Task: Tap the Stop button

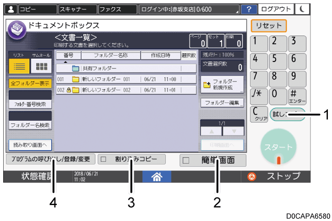Action: pyautogui.click(x=276, y=176)
